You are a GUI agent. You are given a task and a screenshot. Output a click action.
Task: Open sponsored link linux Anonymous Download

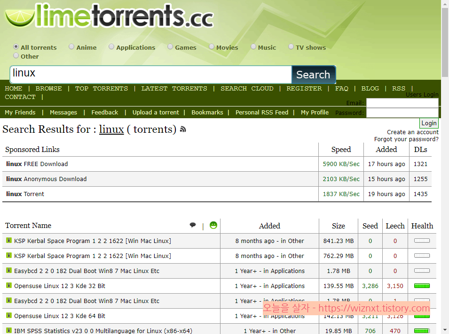(x=47, y=179)
